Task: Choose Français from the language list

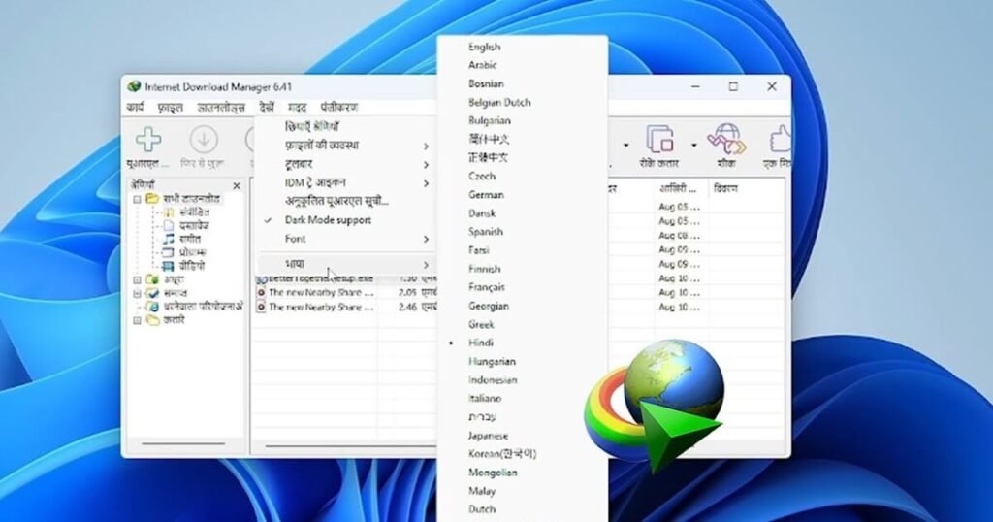Action: tap(487, 287)
